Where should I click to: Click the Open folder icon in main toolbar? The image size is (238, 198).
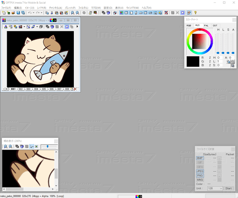coord(13,13)
